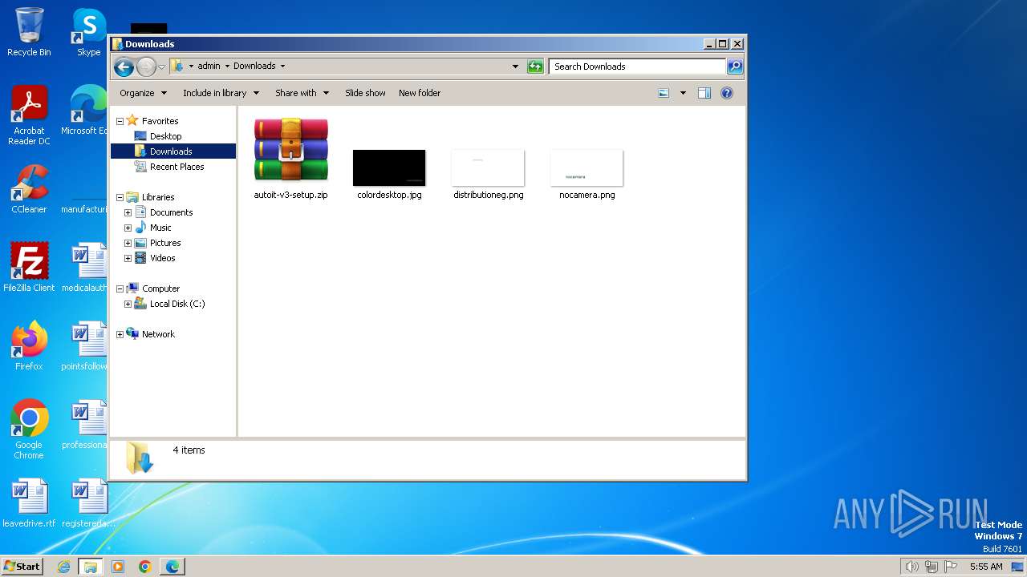This screenshot has width=1027, height=577.
Task: Select Documents library item
Action: click(x=171, y=212)
